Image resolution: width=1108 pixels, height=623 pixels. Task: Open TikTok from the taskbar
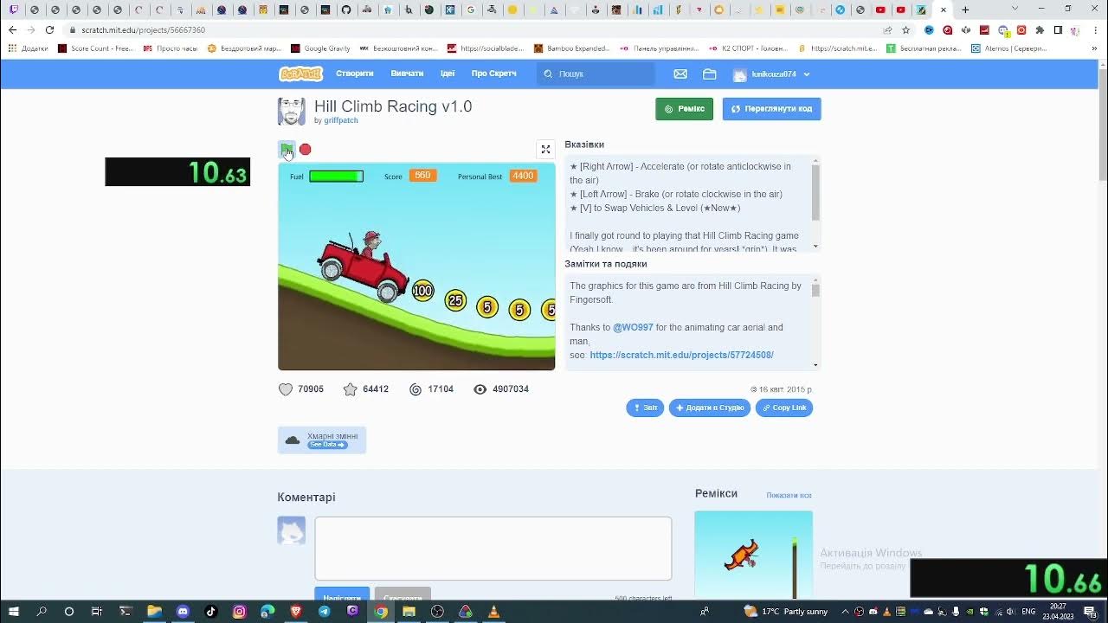[x=211, y=612]
